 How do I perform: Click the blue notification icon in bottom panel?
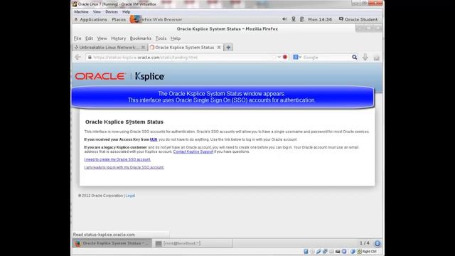(378, 243)
